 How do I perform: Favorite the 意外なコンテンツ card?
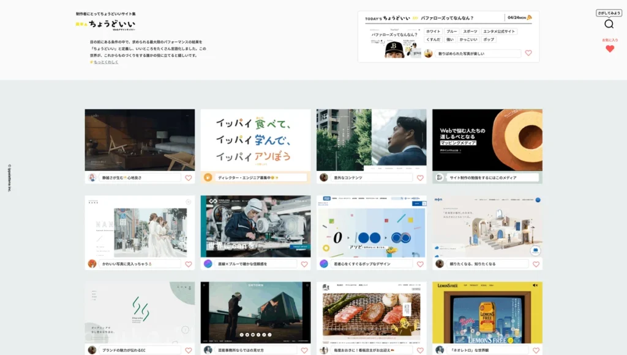(420, 178)
